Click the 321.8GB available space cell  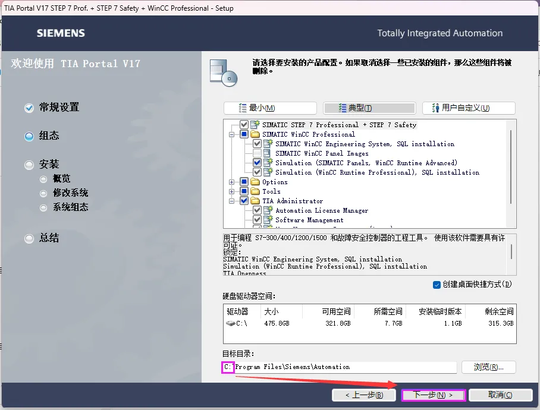[x=338, y=323]
